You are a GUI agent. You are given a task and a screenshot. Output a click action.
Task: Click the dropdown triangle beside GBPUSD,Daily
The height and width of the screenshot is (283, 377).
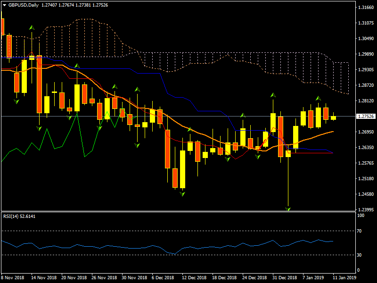pos(4,5)
